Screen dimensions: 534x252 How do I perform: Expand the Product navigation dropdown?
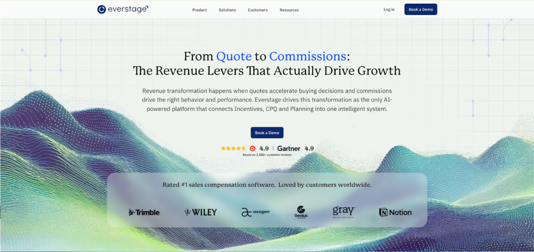[x=199, y=10]
